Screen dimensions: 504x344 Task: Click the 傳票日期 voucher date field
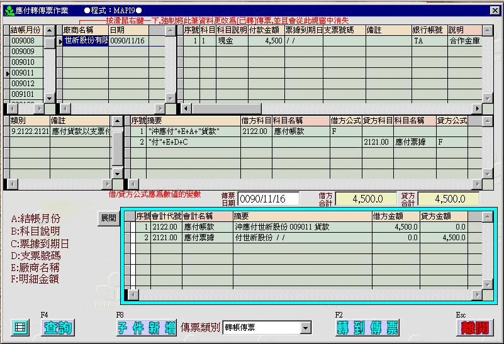pos(268,199)
